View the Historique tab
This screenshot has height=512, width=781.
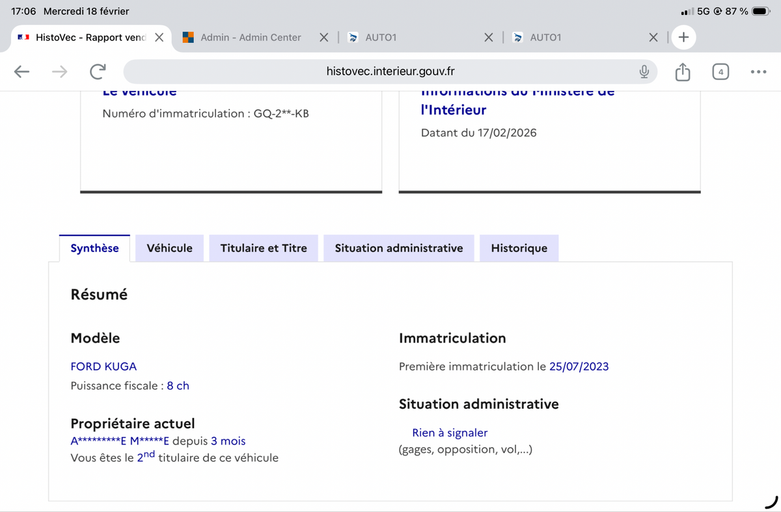519,248
